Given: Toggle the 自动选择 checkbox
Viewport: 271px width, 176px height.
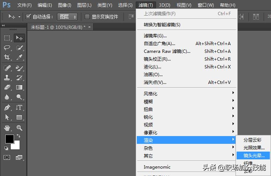Looking at the screenshot, I should click(x=28, y=17).
